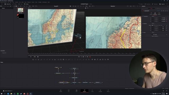Switch to the Color page

pyautogui.click(x=92, y=91)
